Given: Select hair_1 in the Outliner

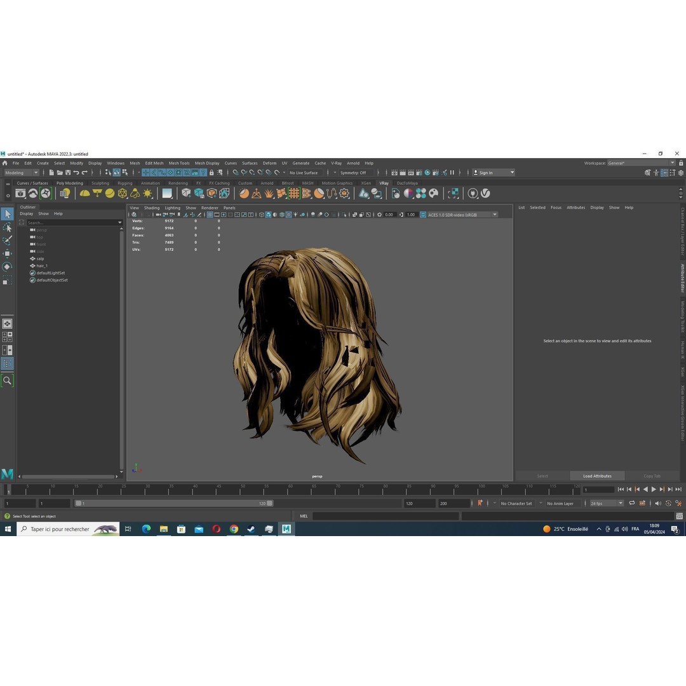Looking at the screenshot, I should (42, 266).
